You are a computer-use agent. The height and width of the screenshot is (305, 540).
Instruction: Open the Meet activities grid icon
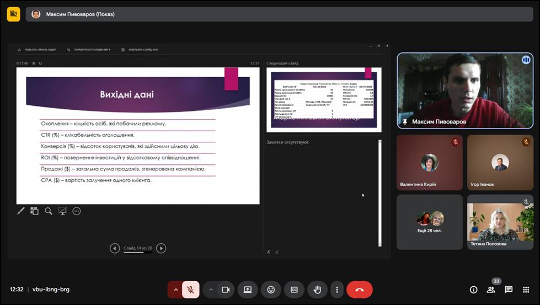(x=526, y=290)
